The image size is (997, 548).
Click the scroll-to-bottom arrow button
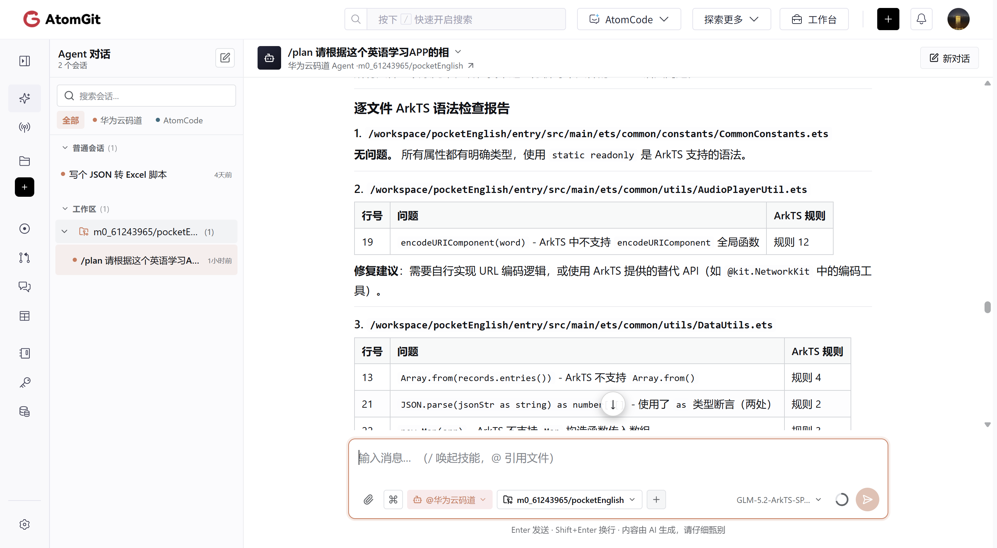613,404
